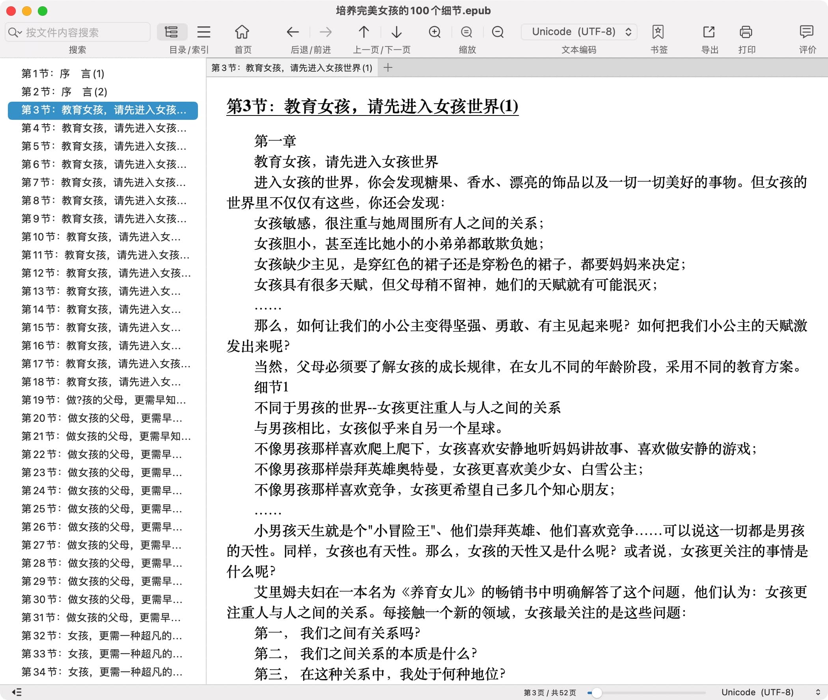Switch to the index list icon
828x700 pixels.
tap(203, 32)
